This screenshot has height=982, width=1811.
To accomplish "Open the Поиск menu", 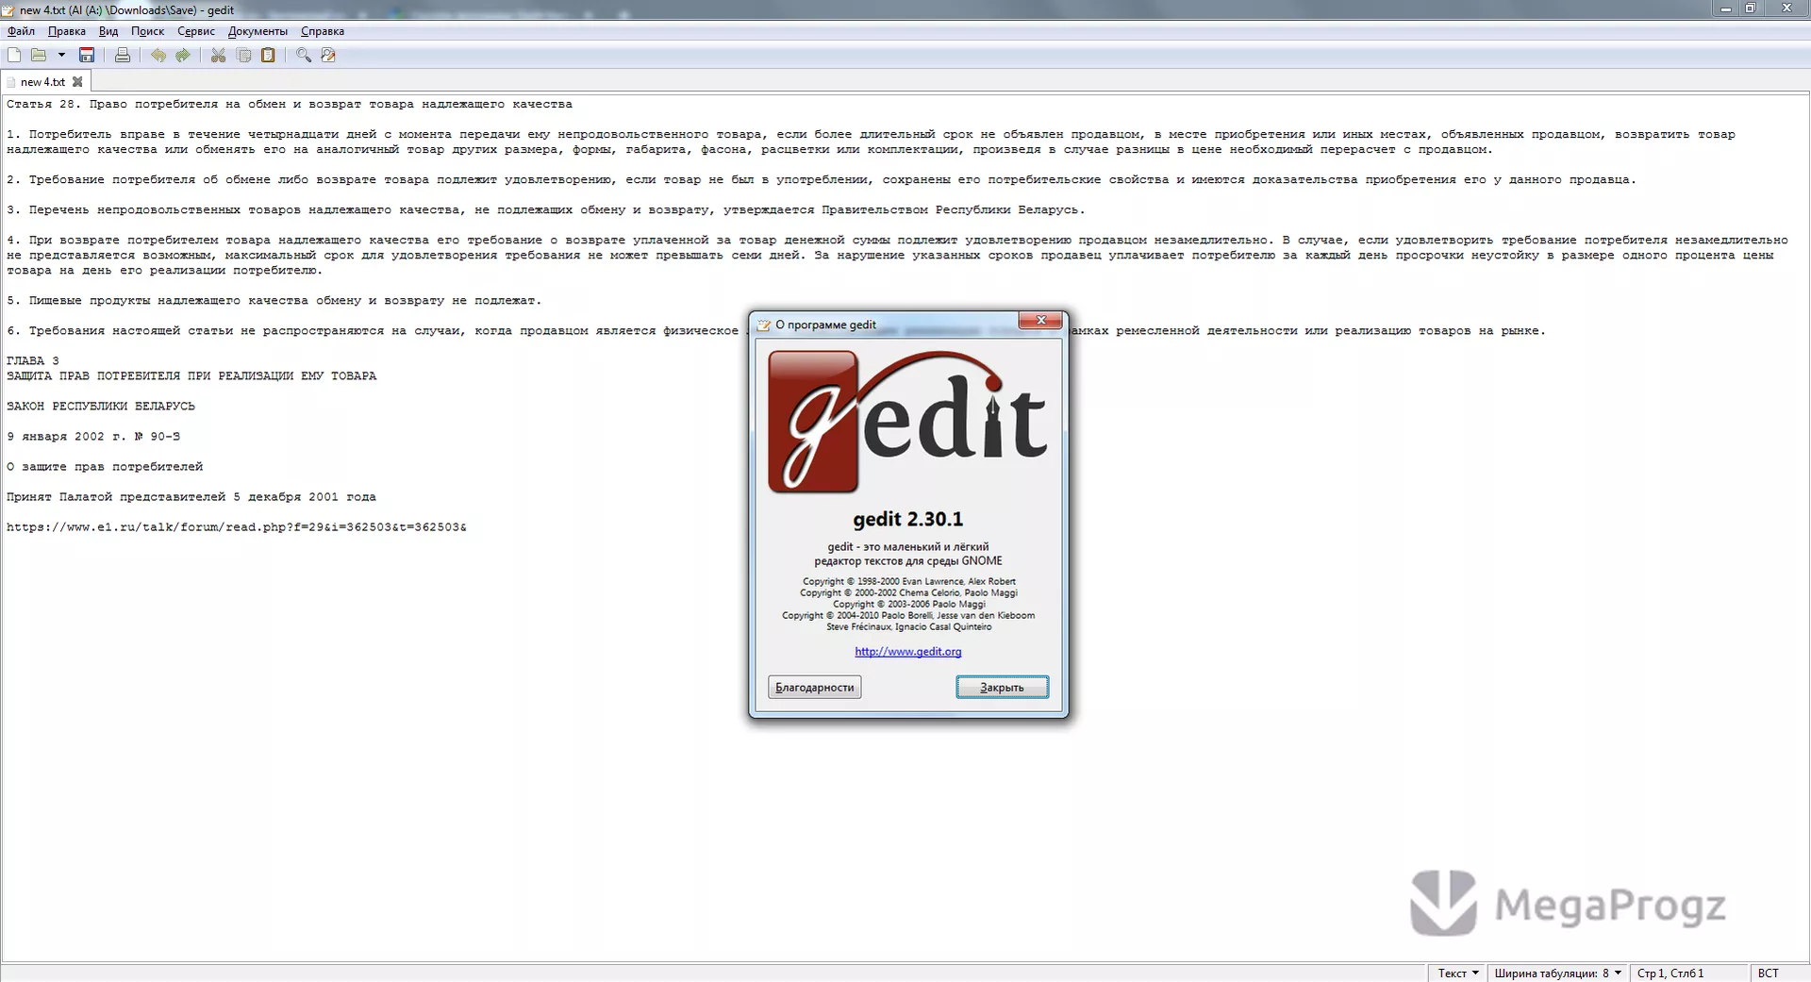I will pos(147,31).
